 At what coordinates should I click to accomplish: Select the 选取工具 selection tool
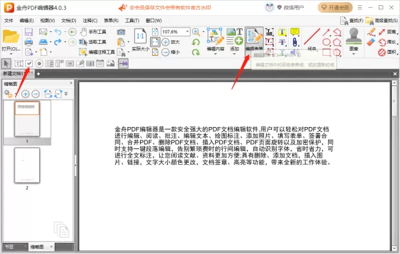(x=93, y=42)
